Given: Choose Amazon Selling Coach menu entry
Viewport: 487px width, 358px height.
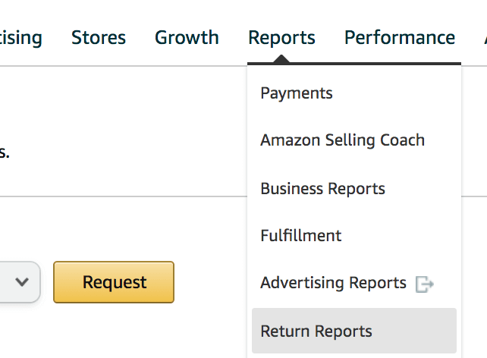Looking at the screenshot, I should click(342, 140).
